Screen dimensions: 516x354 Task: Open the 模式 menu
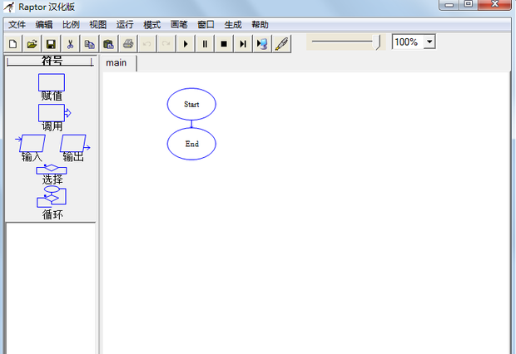(x=151, y=25)
